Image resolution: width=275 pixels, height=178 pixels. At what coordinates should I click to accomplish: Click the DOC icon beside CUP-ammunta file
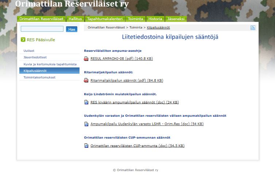pyautogui.click(x=86, y=146)
